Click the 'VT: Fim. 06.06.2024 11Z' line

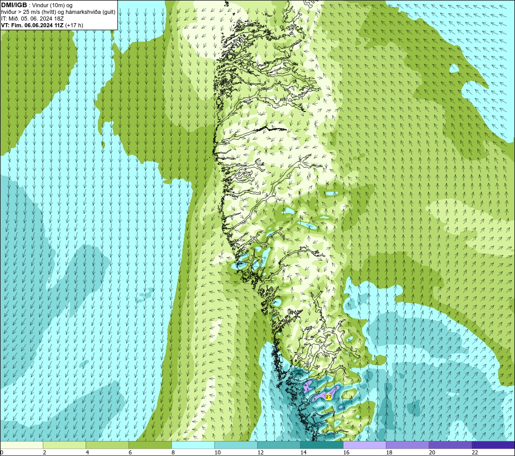pyautogui.click(x=32, y=25)
